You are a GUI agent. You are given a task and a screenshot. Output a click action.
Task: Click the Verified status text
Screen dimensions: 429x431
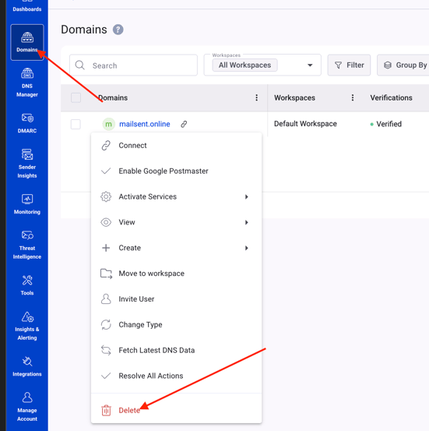[x=389, y=124]
